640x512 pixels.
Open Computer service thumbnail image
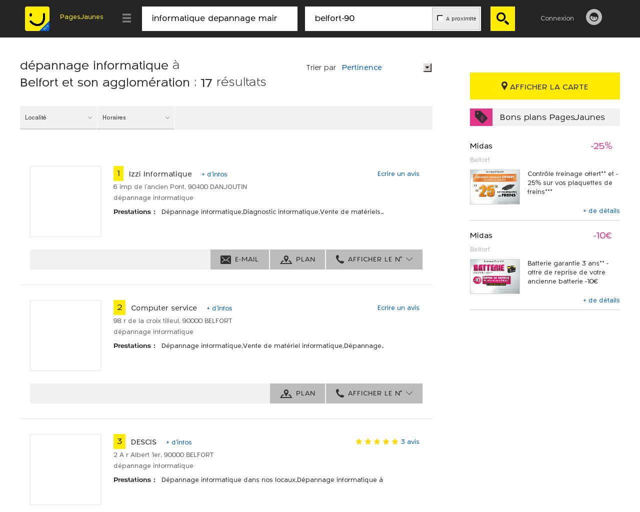tap(65, 335)
